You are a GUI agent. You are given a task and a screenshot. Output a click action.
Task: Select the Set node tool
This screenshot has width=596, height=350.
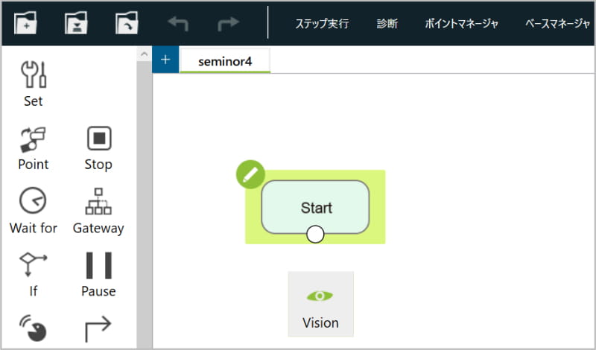click(x=34, y=84)
